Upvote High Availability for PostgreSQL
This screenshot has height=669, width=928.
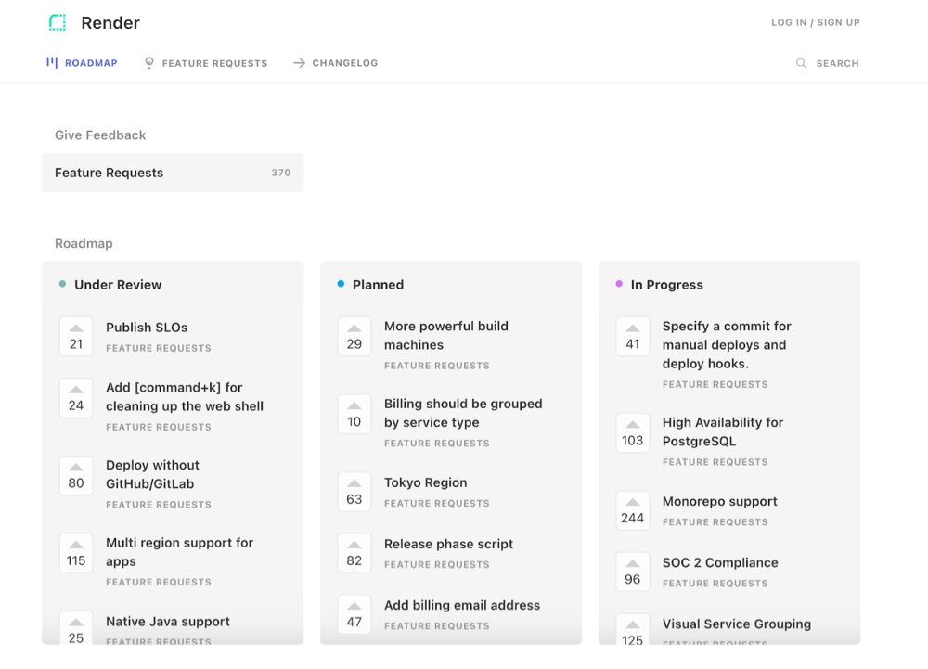pyautogui.click(x=633, y=433)
